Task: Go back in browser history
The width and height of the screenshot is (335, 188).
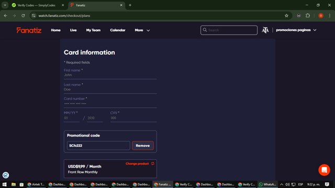Action: pos(6,16)
